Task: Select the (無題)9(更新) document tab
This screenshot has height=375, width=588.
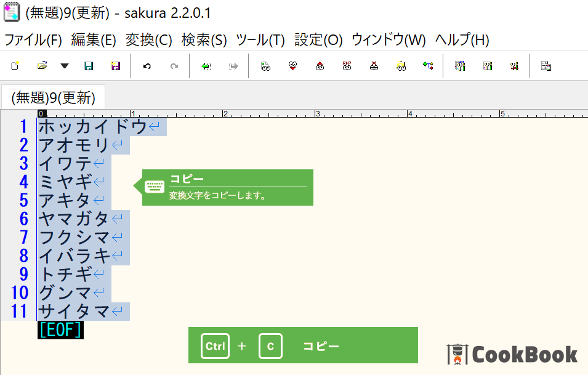Action: 53,97
